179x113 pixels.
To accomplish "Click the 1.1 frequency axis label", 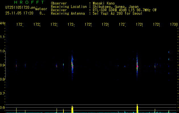I will (x=3, y=37).
